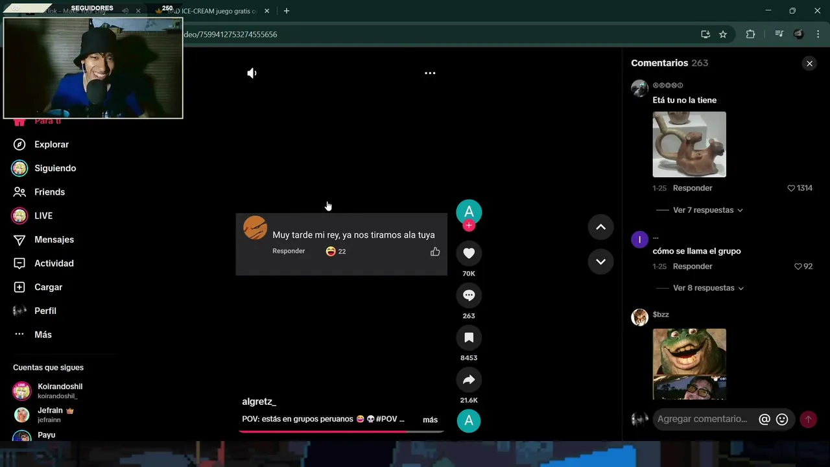Click Responder on the video comment sticker
Image resolution: width=830 pixels, height=467 pixels.
click(x=289, y=251)
